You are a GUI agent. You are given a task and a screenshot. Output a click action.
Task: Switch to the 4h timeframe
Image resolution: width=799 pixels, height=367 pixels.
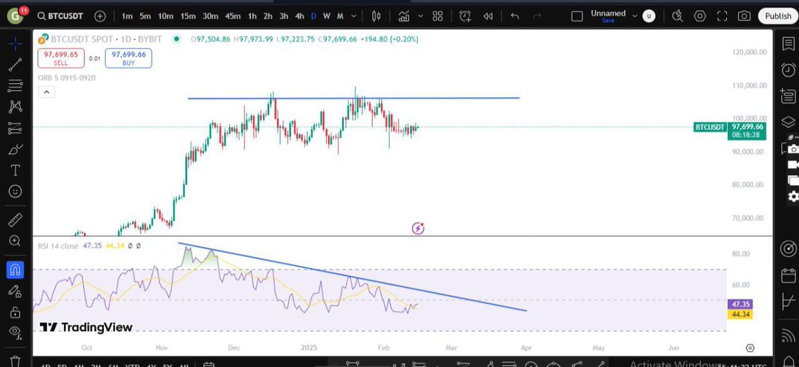(x=300, y=16)
